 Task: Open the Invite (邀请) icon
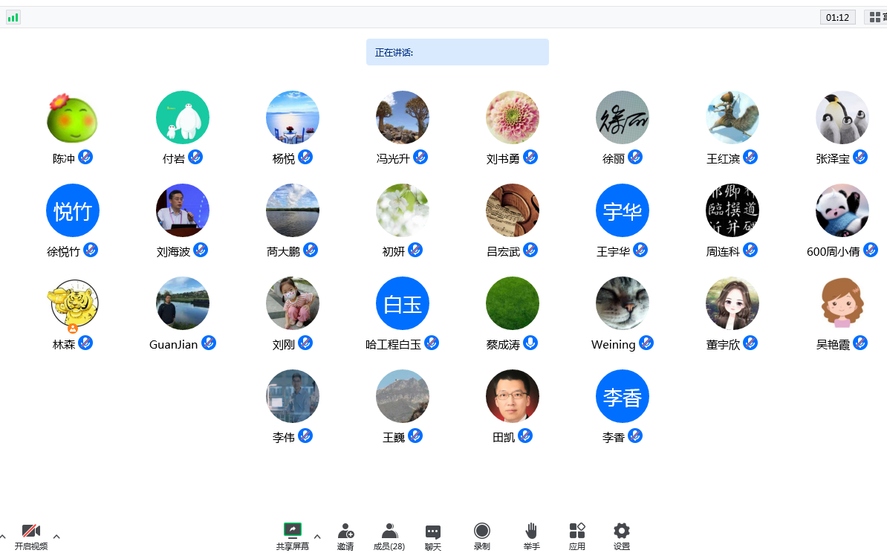tap(345, 531)
